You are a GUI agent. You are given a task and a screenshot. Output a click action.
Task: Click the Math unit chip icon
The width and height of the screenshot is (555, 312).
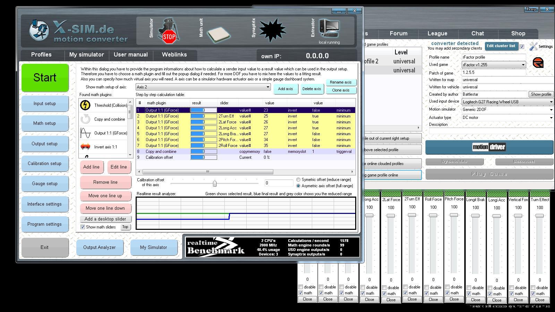219,34
